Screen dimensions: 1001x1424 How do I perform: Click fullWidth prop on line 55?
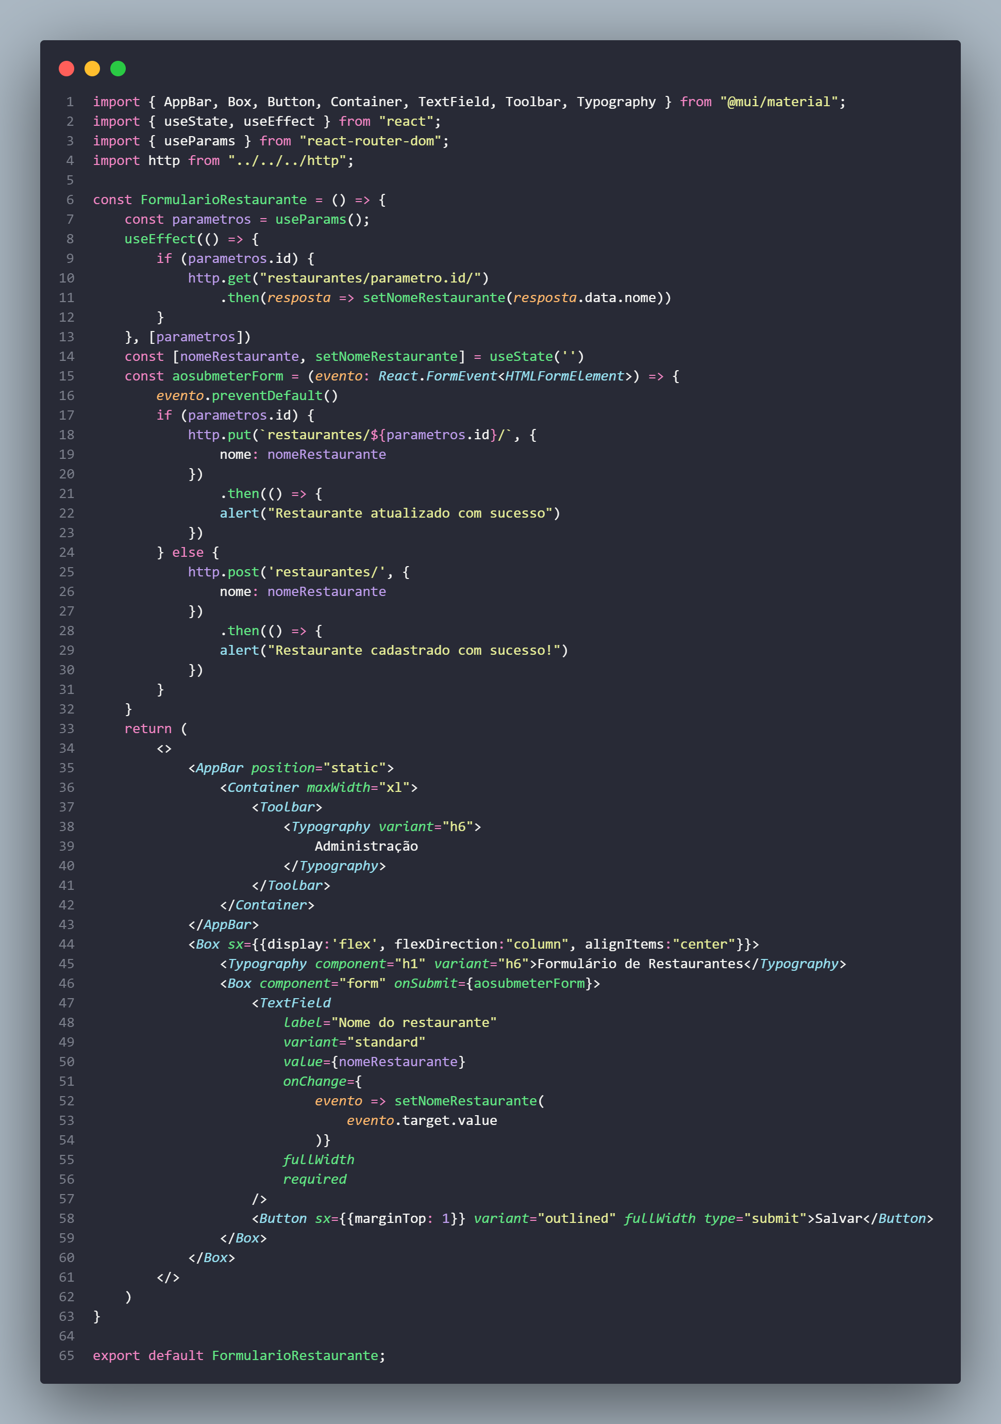pyautogui.click(x=319, y=1160)
